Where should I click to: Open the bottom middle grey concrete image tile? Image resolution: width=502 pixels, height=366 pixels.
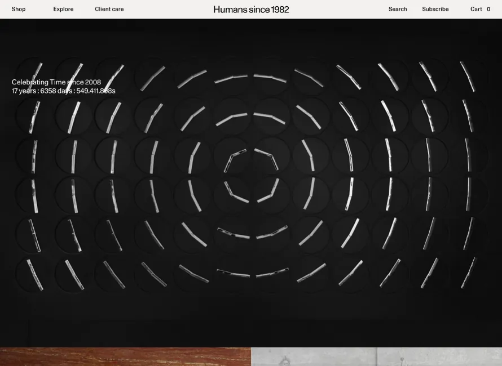[314, 357]
